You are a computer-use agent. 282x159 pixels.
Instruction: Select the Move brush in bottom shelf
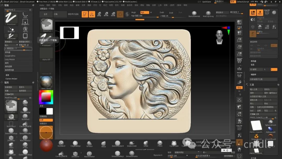point(104,143)
